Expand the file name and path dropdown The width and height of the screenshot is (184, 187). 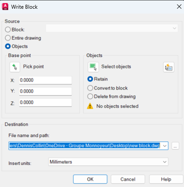[x=165, y=146]
